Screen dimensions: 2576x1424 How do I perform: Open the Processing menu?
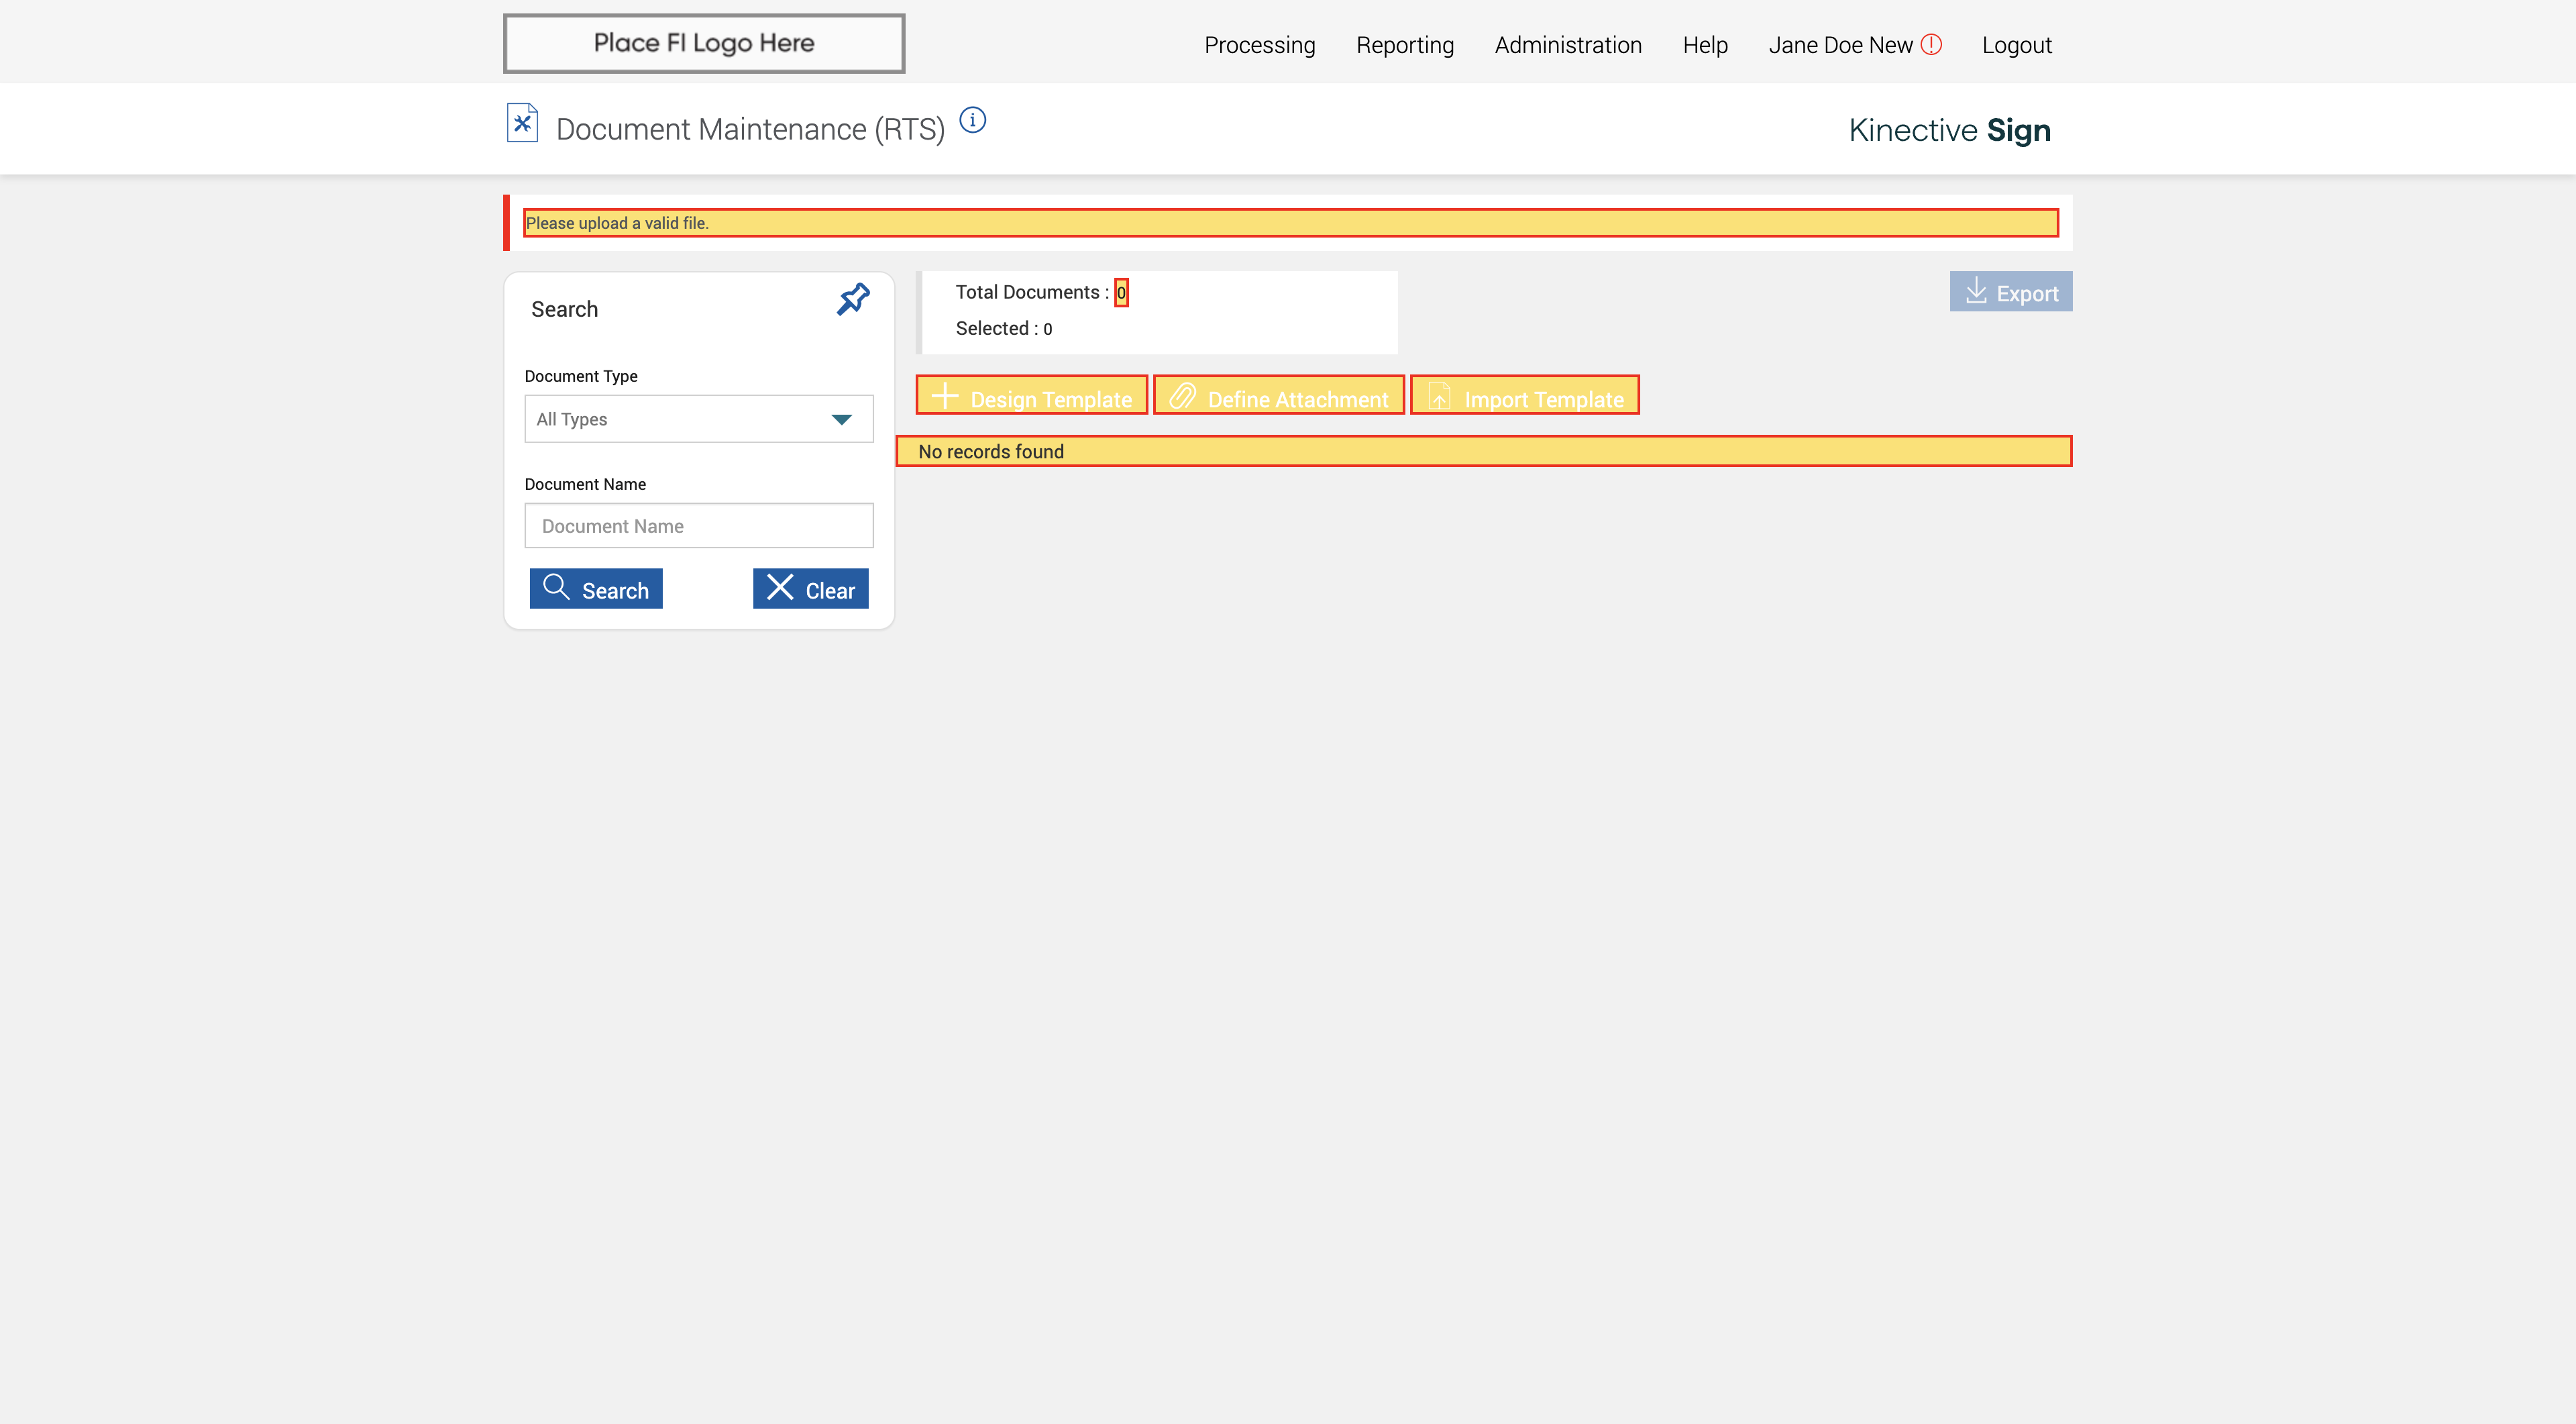tap(1259, 45)
